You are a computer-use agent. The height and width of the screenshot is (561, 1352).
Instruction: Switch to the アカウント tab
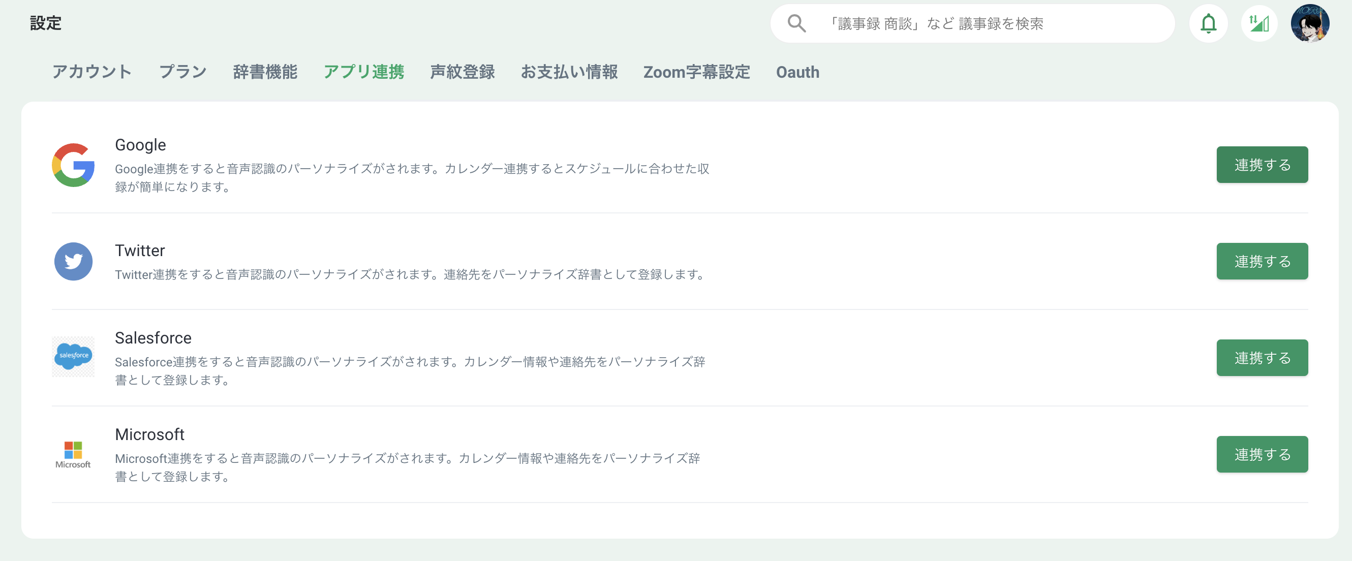(x=92, y=72)
